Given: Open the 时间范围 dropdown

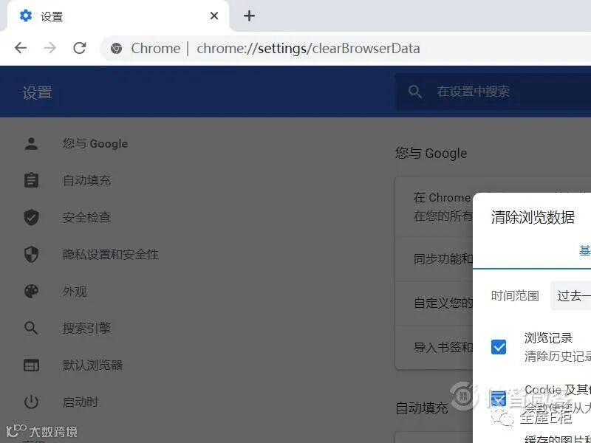Looking at the screenshot, I should pos(570,296).
